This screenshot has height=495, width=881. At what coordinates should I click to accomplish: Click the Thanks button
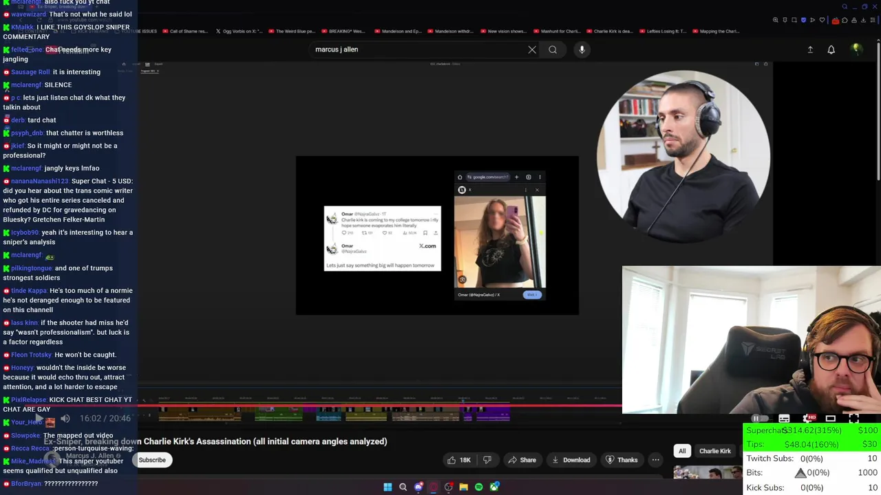click(x=621, y=460)
